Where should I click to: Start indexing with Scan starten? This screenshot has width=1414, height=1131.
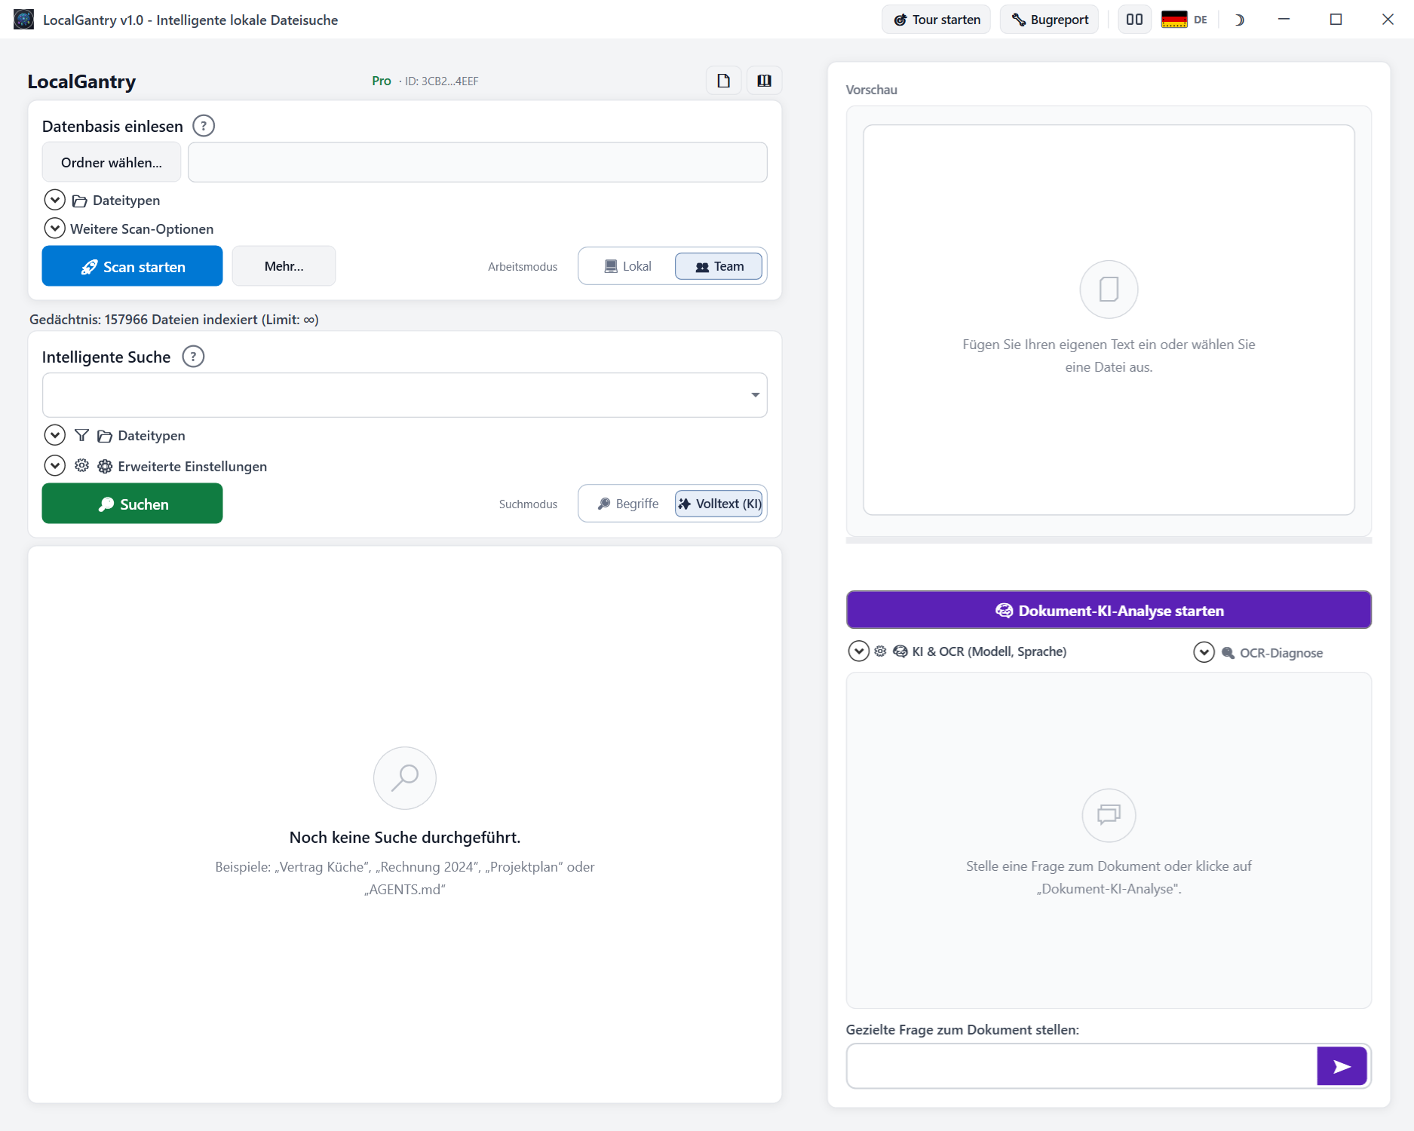click(x=132, y=266)
